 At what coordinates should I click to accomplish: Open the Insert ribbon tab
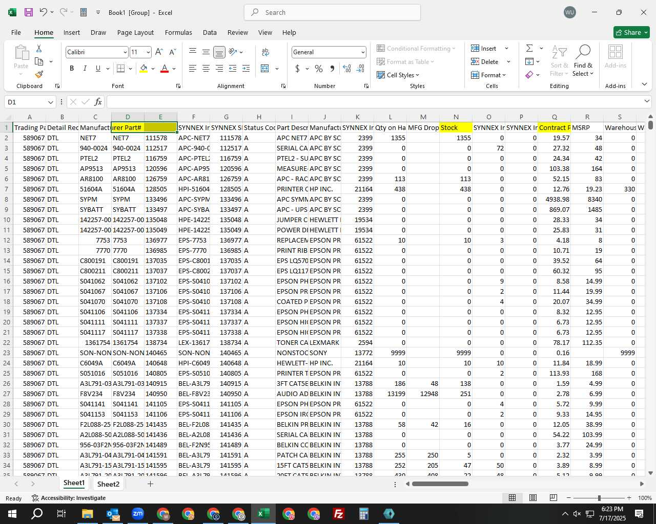[x=72, y=32]
